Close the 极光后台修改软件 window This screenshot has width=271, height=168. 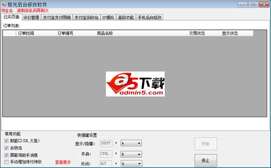point(264,5)
